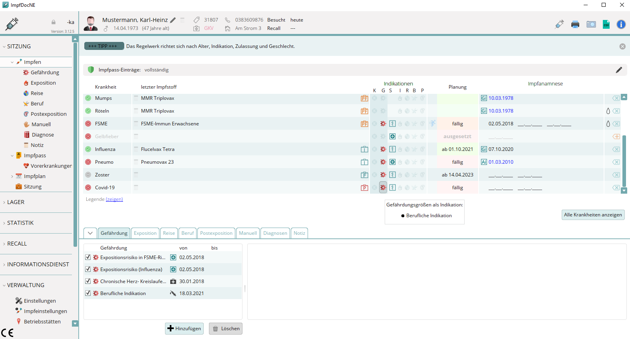
Task: Click the printer icon in the toolbar
Action: 575,24
